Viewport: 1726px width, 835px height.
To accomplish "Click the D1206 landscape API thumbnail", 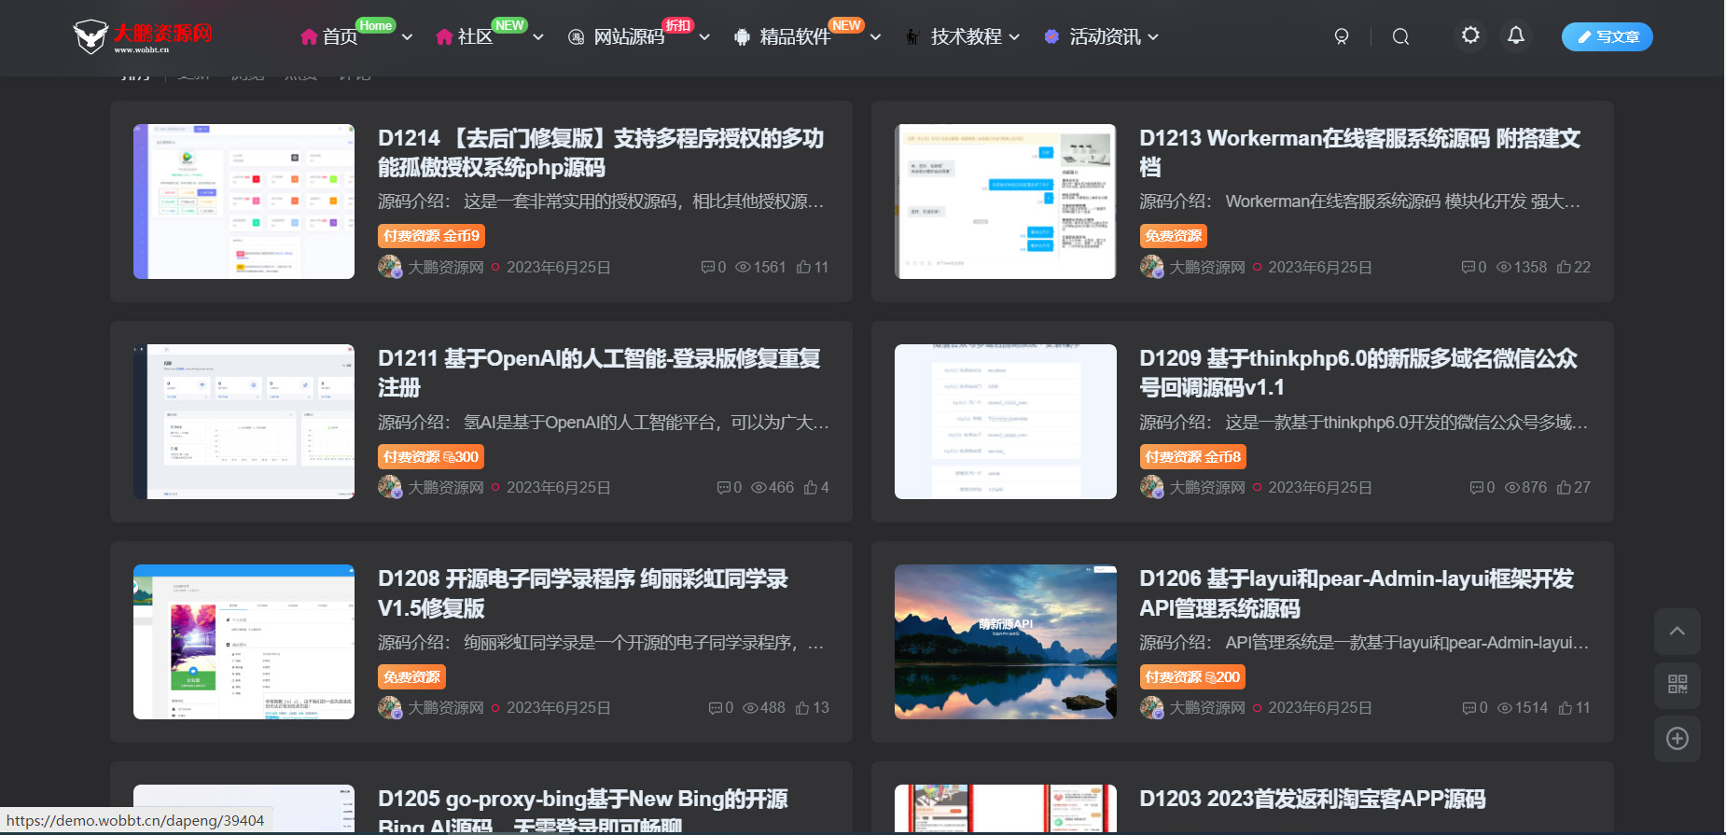I will click(1005, 642).
